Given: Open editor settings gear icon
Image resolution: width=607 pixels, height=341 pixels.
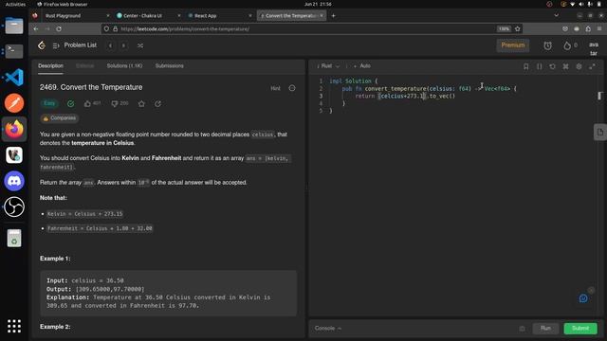Looking at the screenshot, I should [579, 66].
